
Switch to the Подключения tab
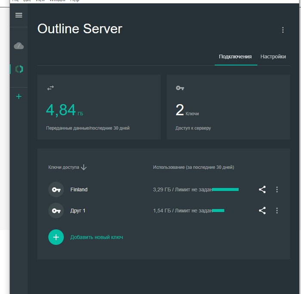click(x=235, y=56)
